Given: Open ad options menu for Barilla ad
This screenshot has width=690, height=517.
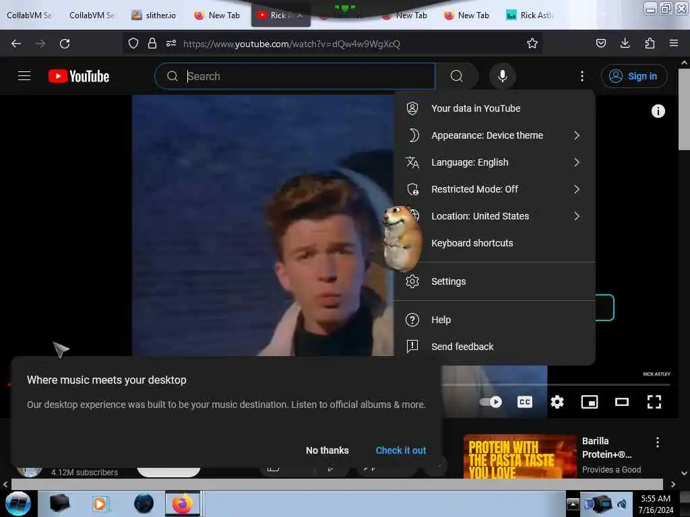Looking at the screenshot, I should coord(657,442).
